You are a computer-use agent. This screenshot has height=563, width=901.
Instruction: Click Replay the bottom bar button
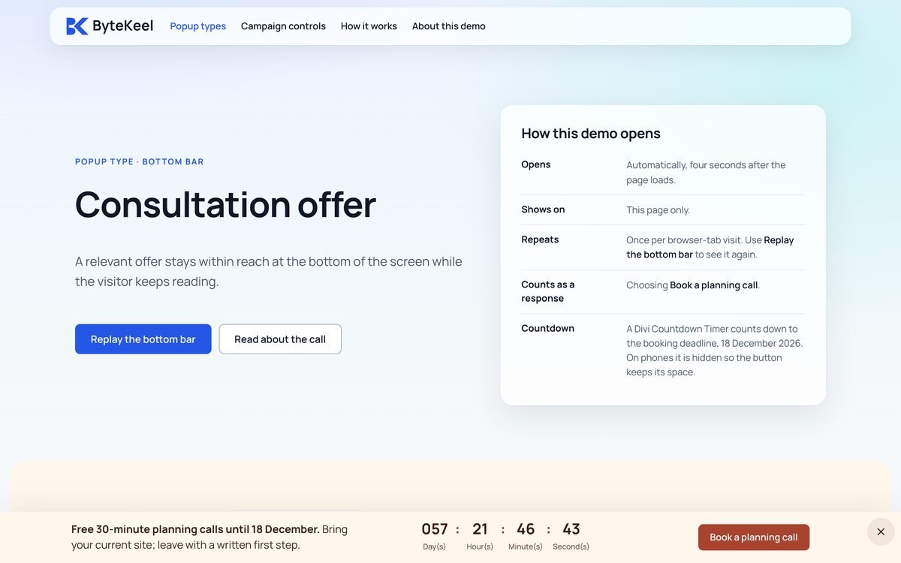(143, 339)
